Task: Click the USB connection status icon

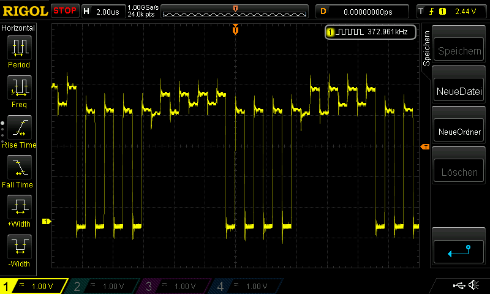Action: [459, 285]
